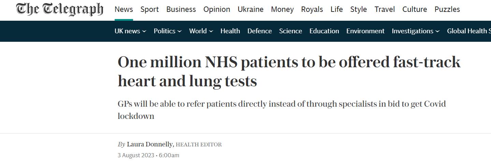Open the Money section
The image size is (491, 162).
point(282,10)
